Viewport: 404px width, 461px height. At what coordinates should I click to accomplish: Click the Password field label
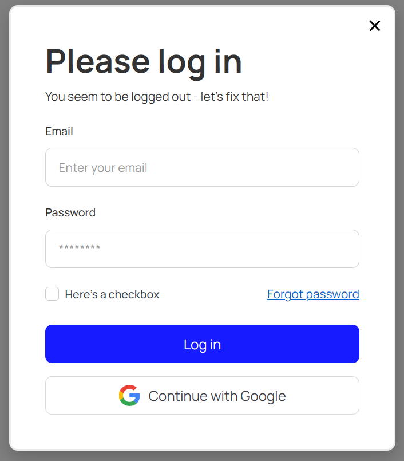click(70, 212)
